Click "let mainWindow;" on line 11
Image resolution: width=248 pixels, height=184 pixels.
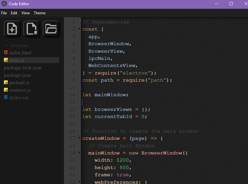(x=105, y=95)
